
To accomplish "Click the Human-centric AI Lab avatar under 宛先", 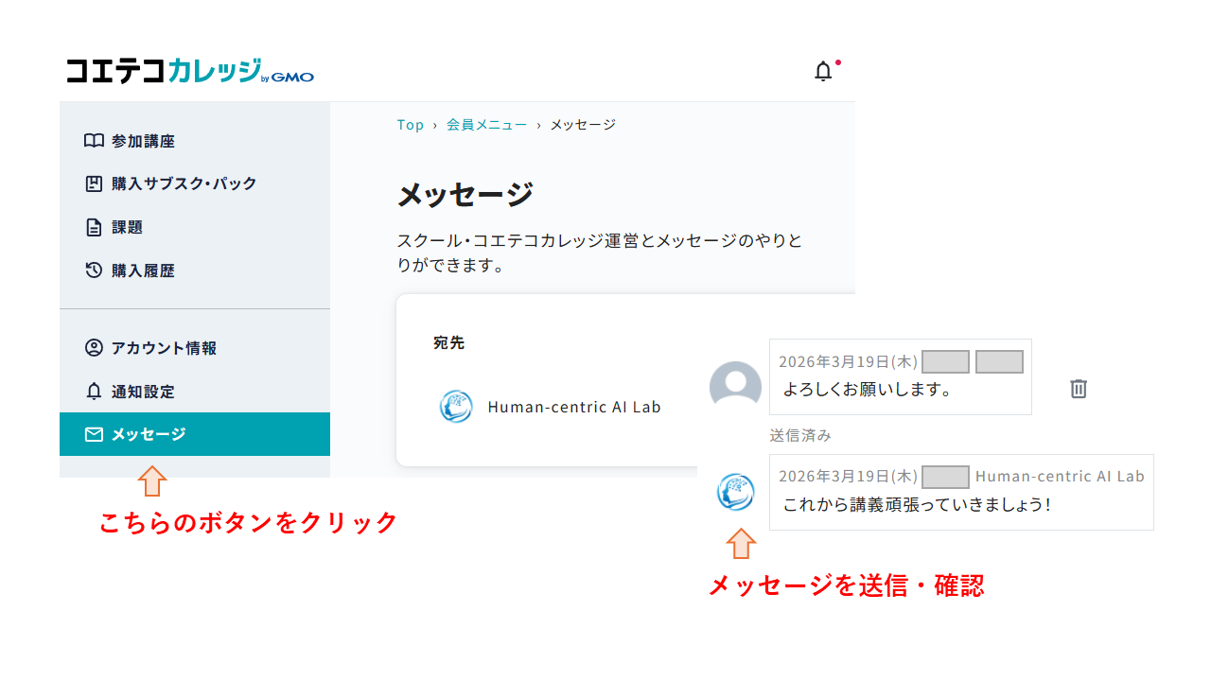I will (456, 407).
